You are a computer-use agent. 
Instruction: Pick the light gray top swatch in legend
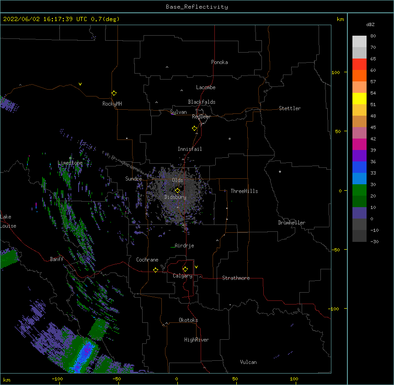[359, 42]
